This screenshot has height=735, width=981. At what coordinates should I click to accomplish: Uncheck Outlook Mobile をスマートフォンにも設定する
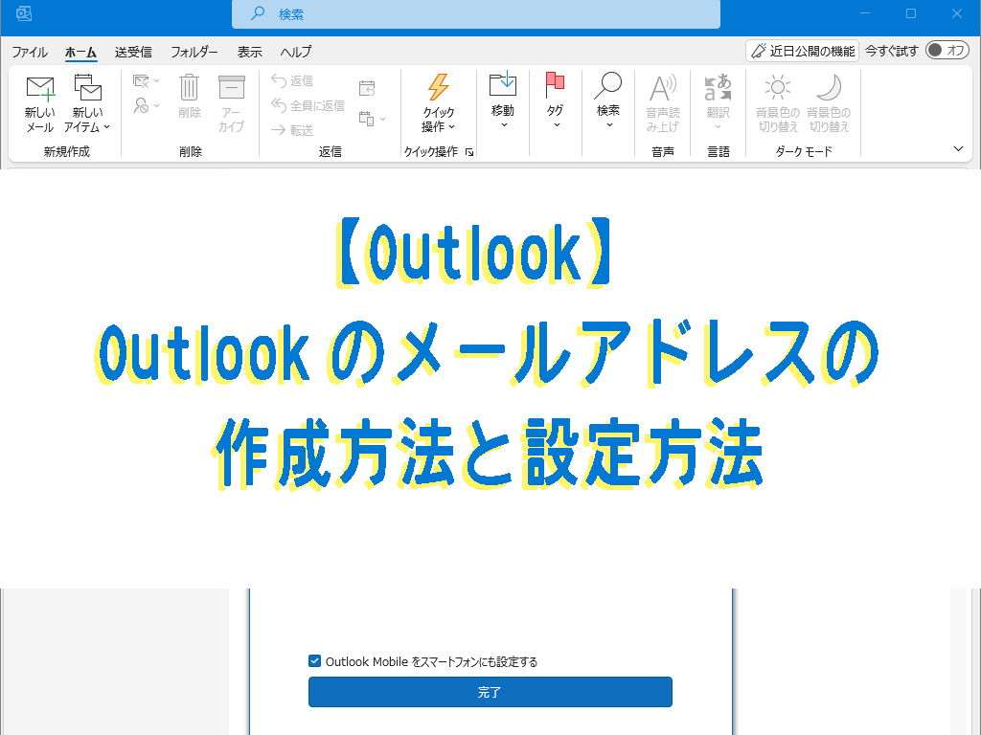pos(314,661)
